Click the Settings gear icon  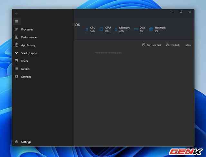(x=16, y=142)
